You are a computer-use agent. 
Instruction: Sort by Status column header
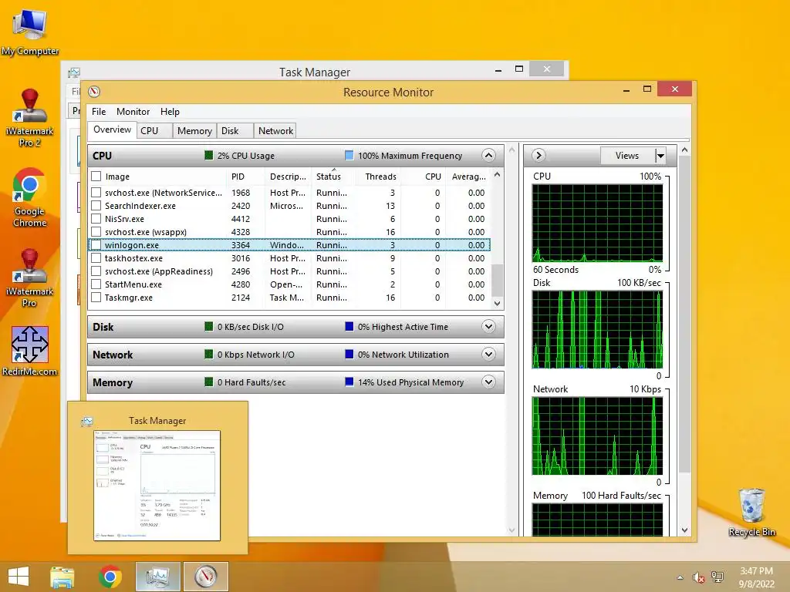(x=333, y=177)
